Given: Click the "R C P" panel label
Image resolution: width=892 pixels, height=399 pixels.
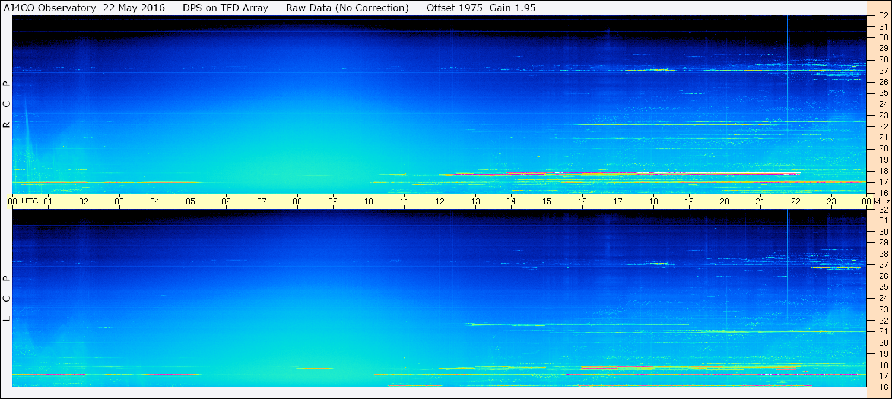Looking at the screenshot, I should pos(7,104).
